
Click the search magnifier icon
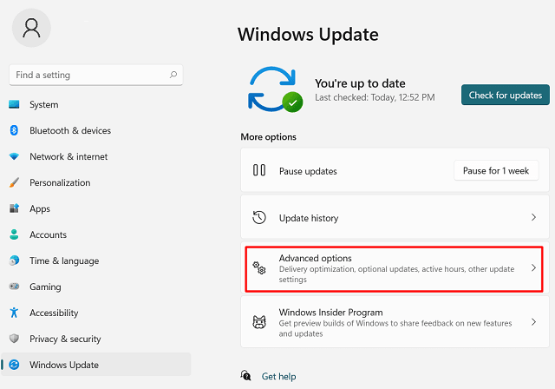[173, 75]
